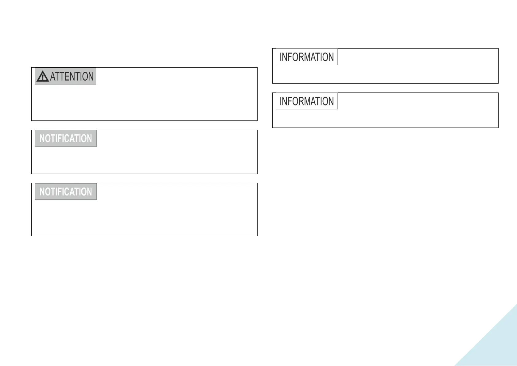Screen dimensions: 517x366
Task: Select the upper INFORMATION label
Action: click(x=307, y=57)
